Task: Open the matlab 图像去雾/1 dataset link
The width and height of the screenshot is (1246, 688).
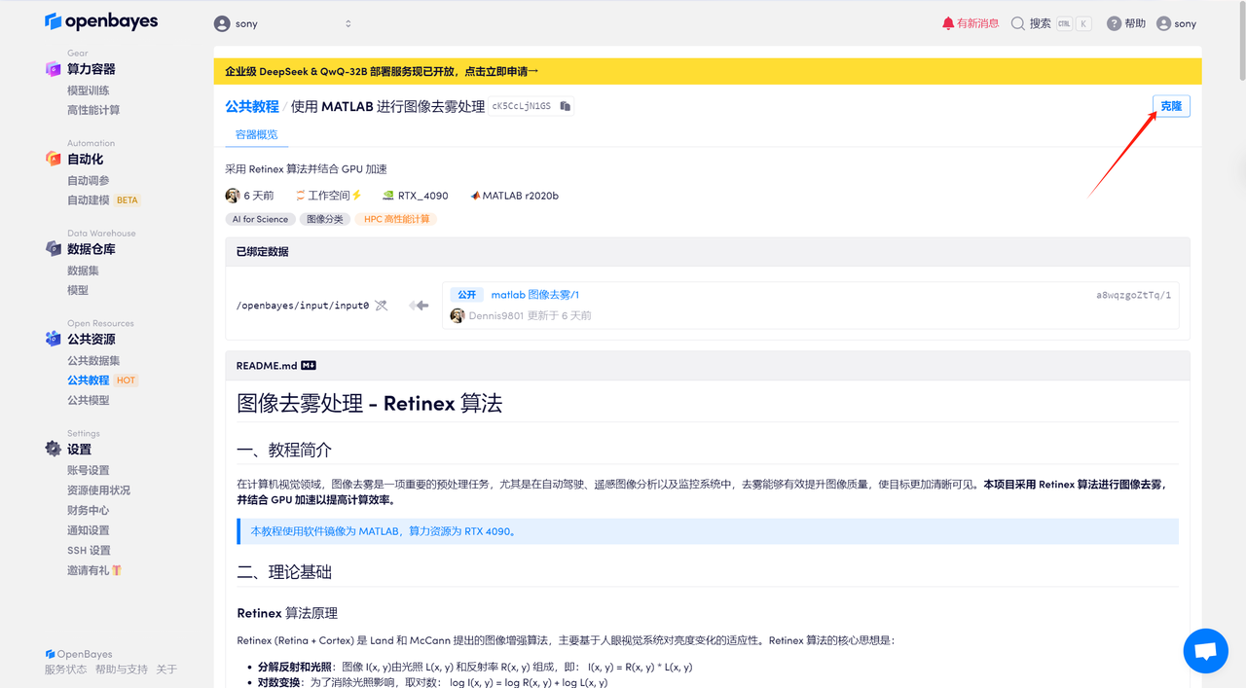Action: click(535, 295)
